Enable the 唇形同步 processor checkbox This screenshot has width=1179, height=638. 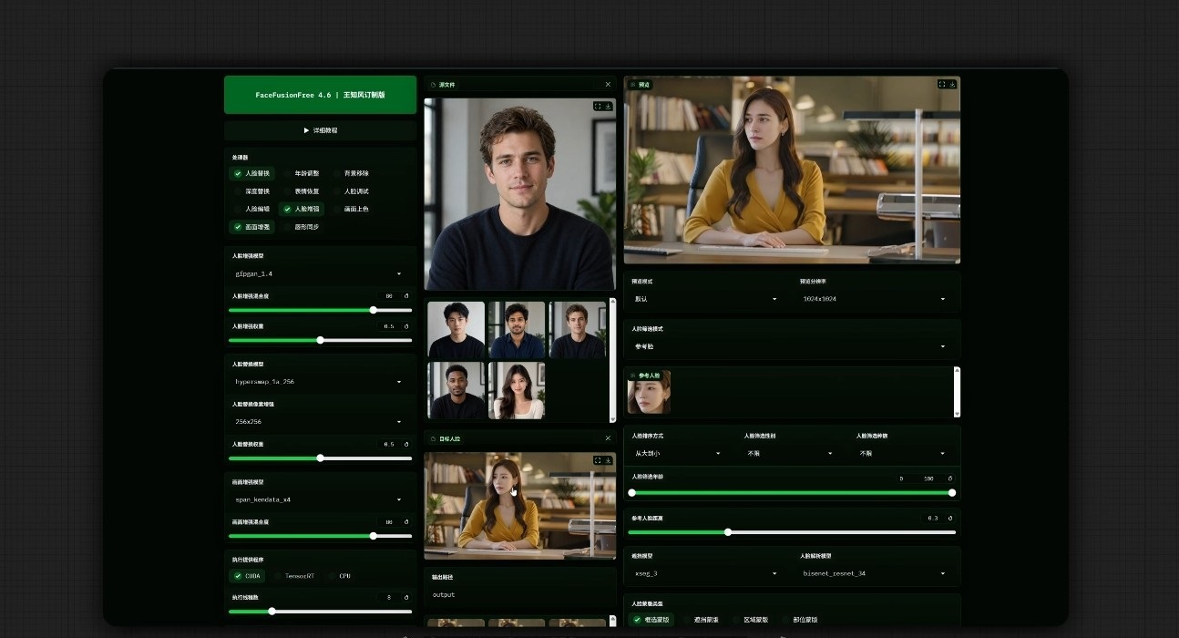pyautogui.click(x=288, y=227)
